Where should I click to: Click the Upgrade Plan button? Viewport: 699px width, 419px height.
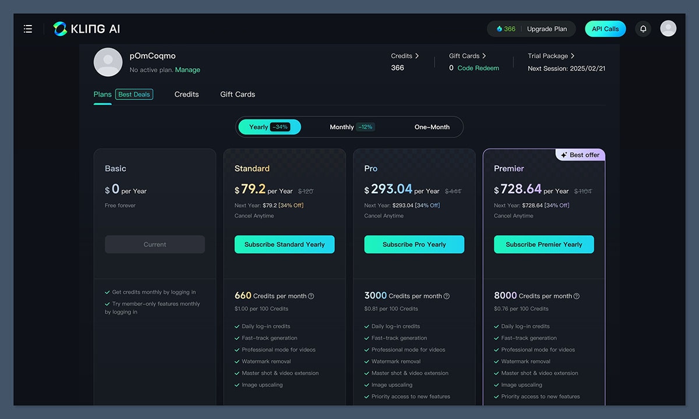click(x=547, y=28)
